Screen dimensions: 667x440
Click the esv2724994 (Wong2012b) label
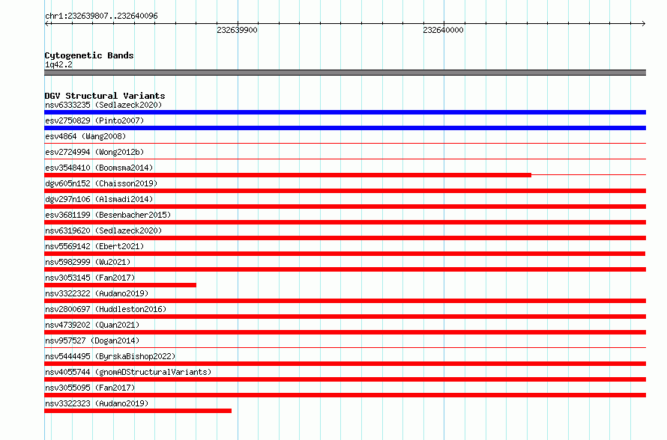pos(94,152)
